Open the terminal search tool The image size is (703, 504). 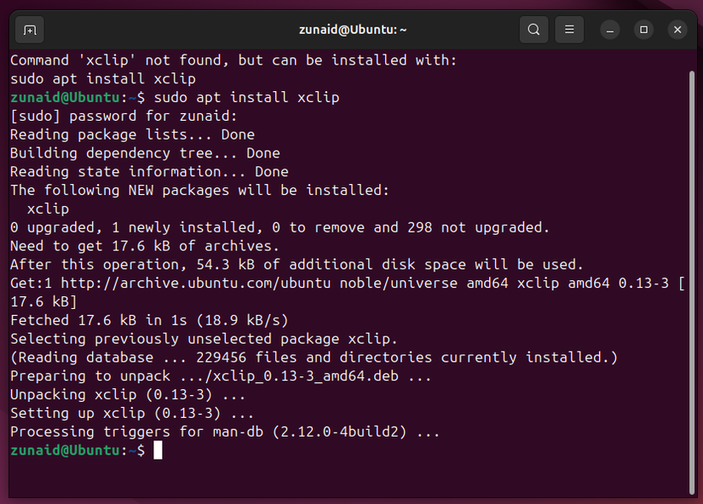[533, 29]
